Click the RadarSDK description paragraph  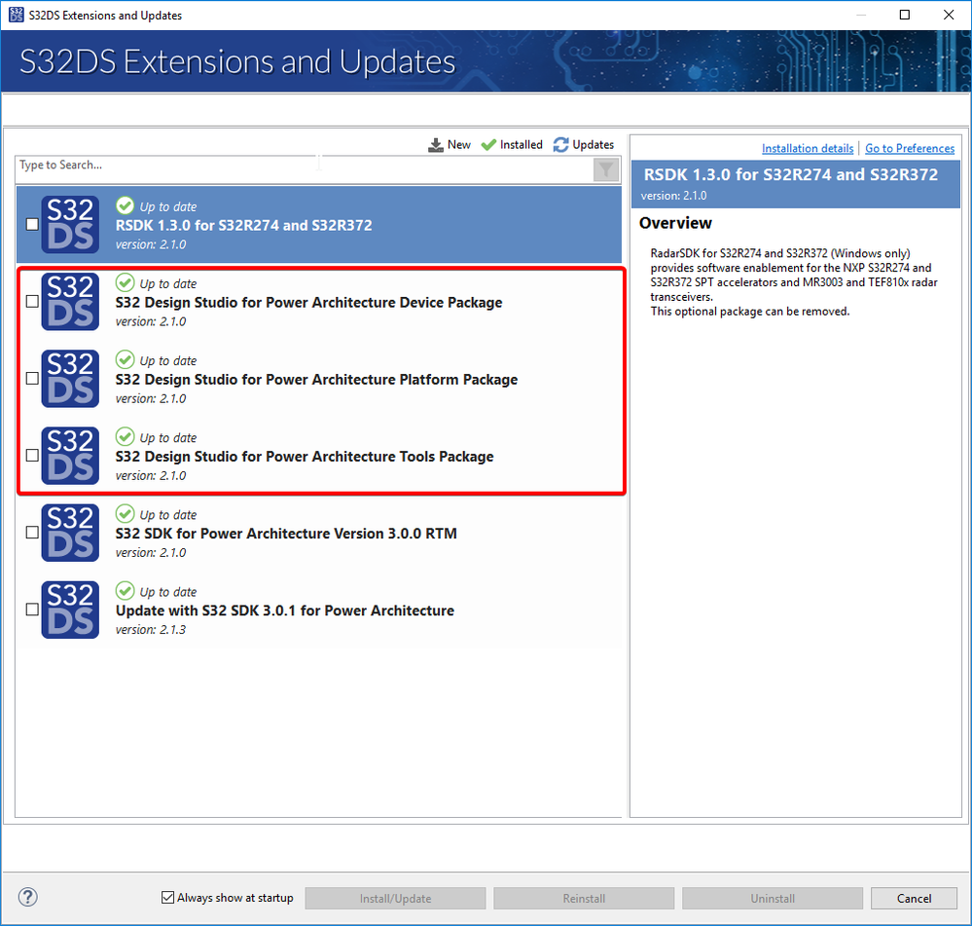coord(794,282)
